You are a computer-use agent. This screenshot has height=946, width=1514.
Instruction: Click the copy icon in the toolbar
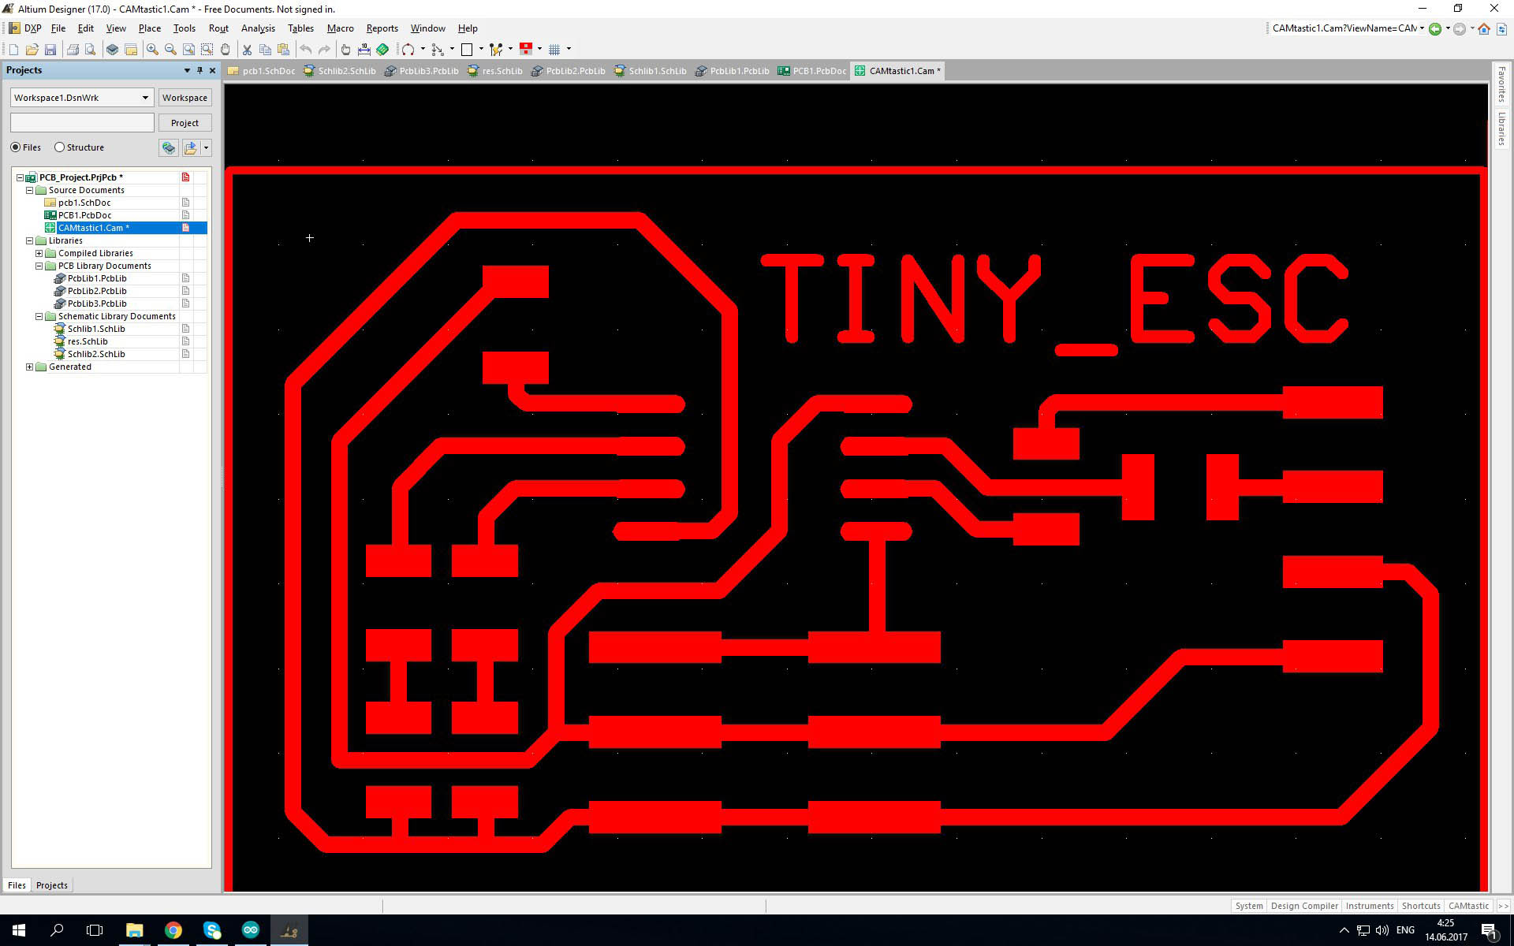click(x=265, y=50)
